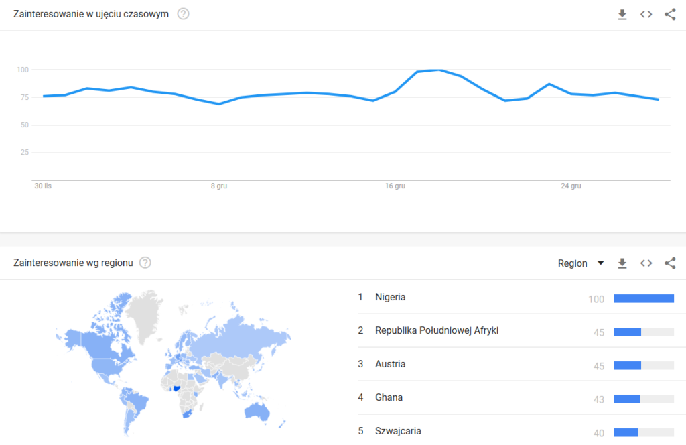The image size is (686, 445).
Task: Open Szwajcaria region entry
Action: [x=398, y=431]
